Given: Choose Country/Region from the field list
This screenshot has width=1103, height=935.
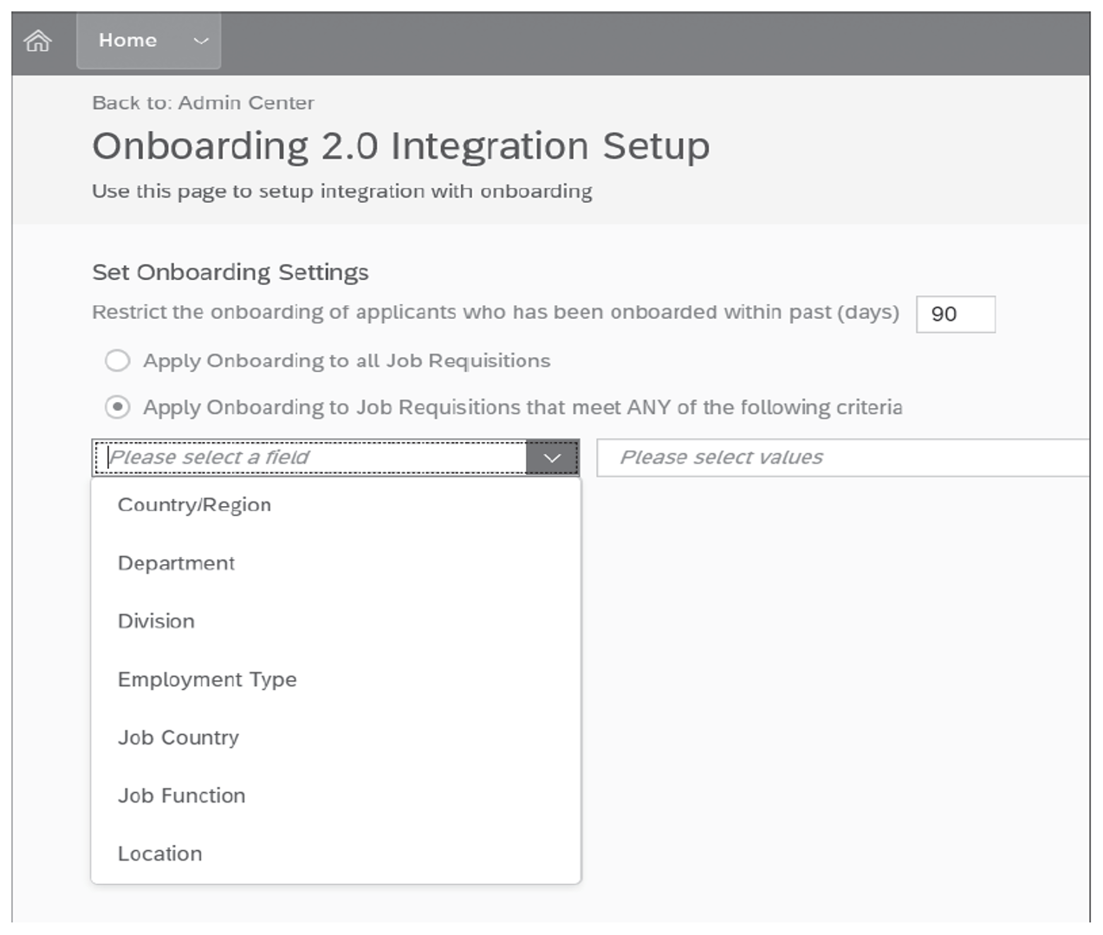Looking at the screenshot, I should point(194,504).
